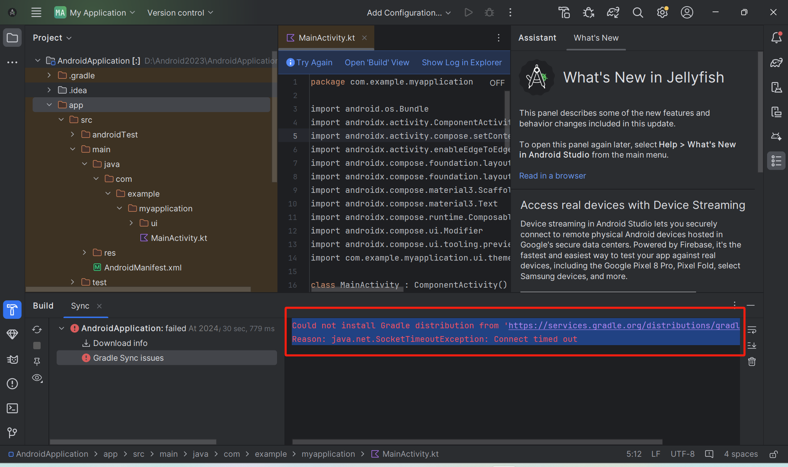Open the Logcat cat icon in sidebar
This screenshot has width=788, height=467.
tap(12, 359)
